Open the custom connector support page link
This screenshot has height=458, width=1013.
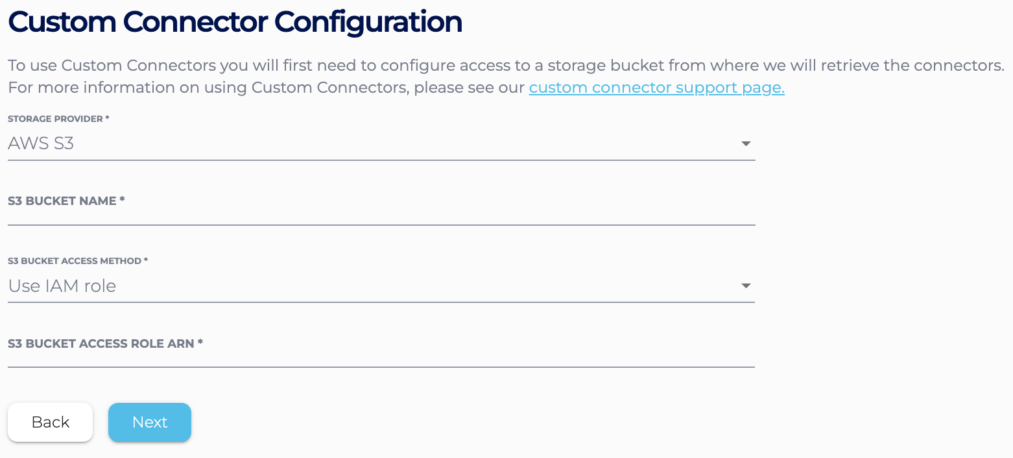tap(656, 88)
